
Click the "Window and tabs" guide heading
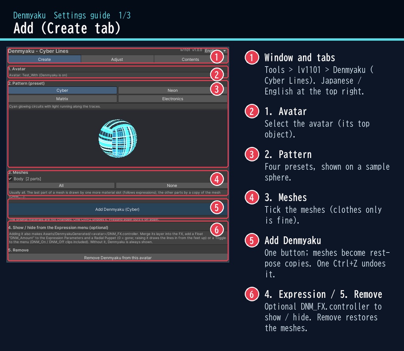coord(300,58)
